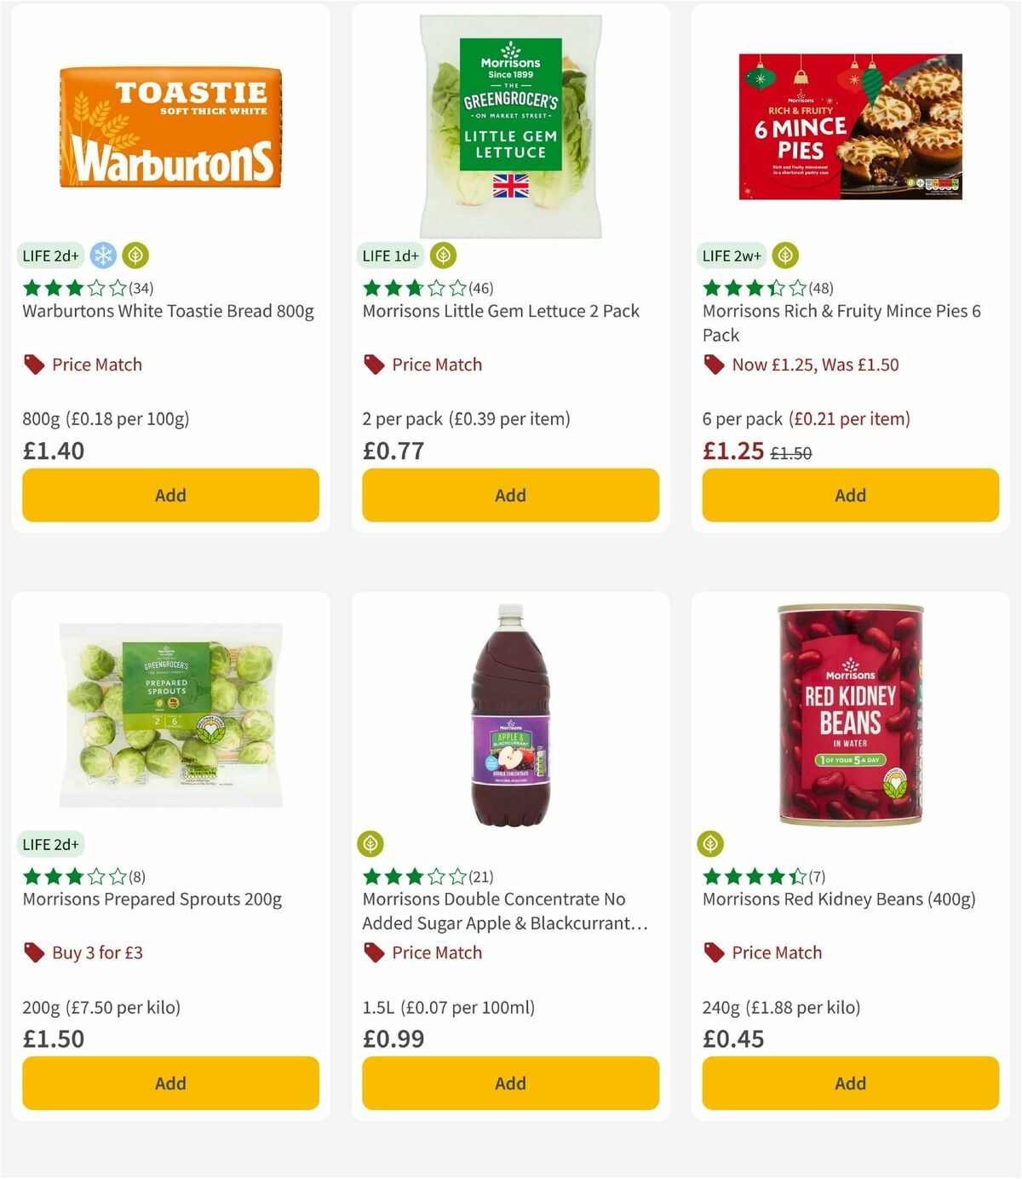
Task: Click the leaf icon on the Mince Pies product
Action: [784, 255]
